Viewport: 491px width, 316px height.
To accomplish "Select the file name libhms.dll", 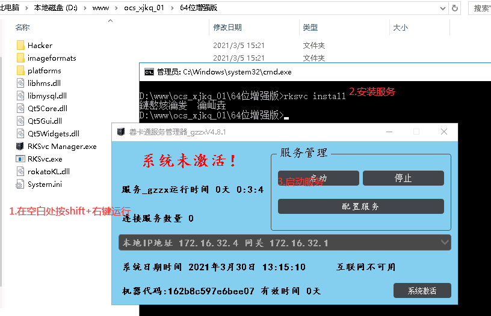I will [44, 83].
